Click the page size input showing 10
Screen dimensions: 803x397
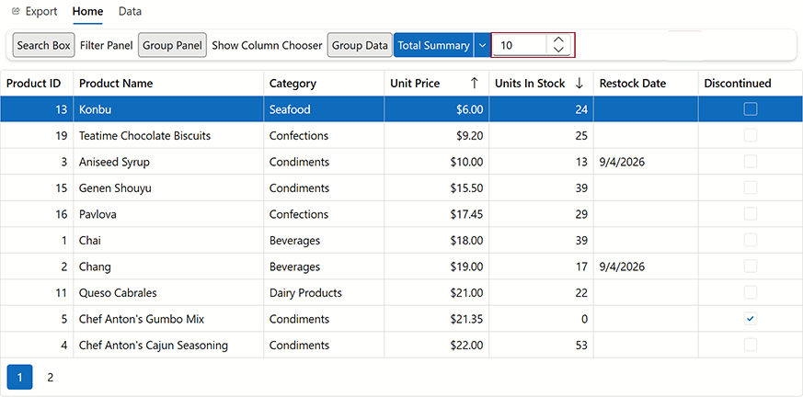tap(520, 45)
